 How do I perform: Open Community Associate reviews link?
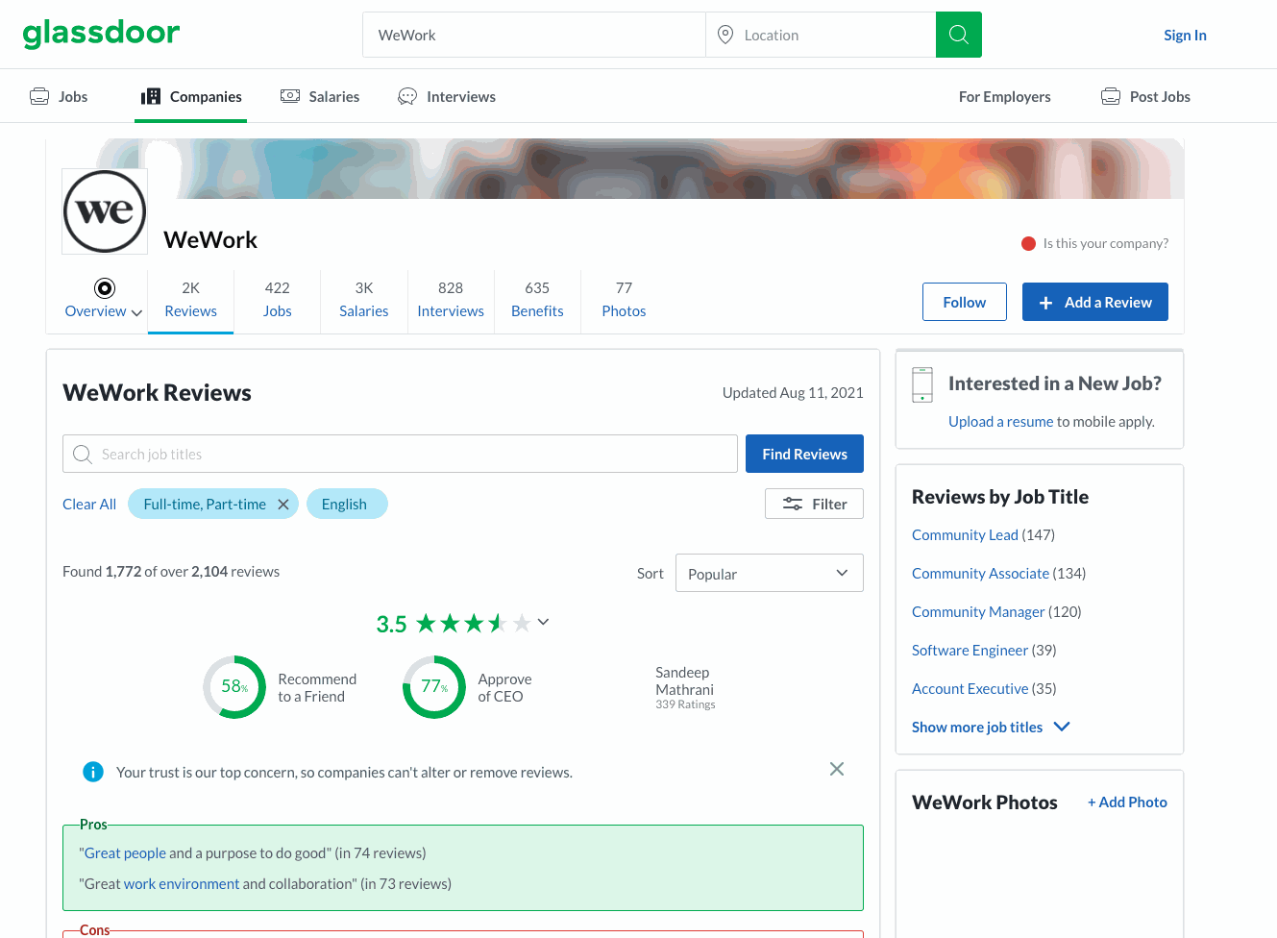tap(980, 573)
